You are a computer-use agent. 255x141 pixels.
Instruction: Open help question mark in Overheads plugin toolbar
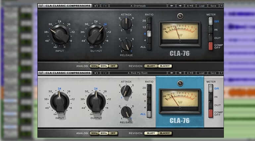point(221,6)
